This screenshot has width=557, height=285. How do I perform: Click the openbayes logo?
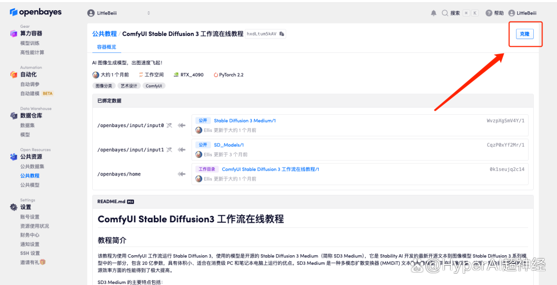tap(36, 12)
